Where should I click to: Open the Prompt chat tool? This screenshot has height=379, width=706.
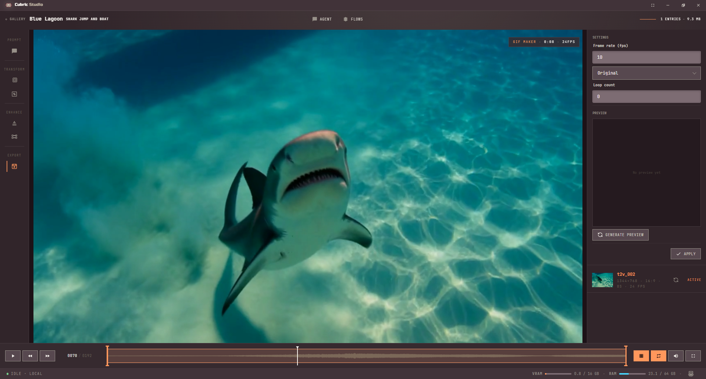pyautogui.click(x=14, y=51)
